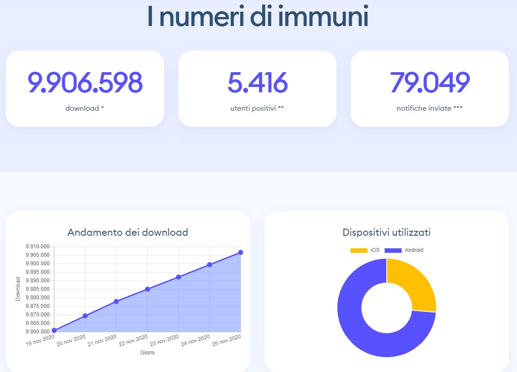
Task: Click the "Andamento dei download" chart title
Action: (x=128, y=232)
